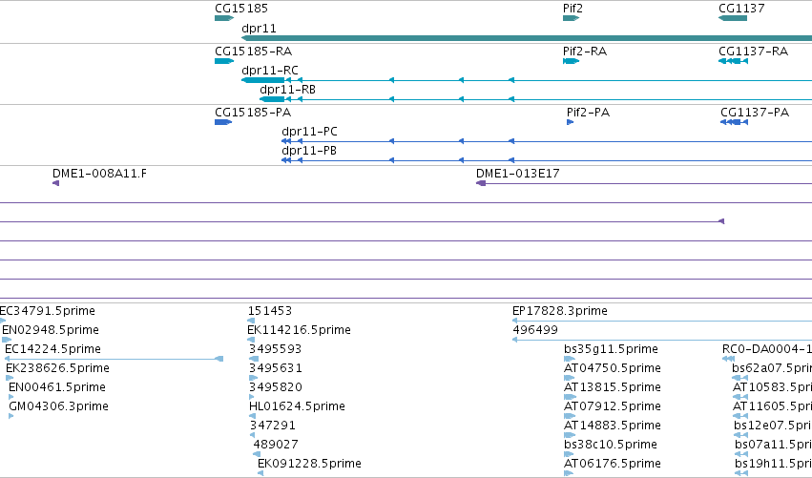The width and height of the screenshot is (812, 478).
Task: Click the EK114216.5prime label
Action: pyautogui.click(x=299, y=330)
